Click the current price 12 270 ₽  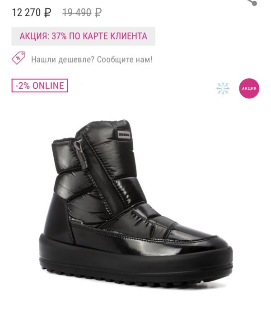point(32,13)
